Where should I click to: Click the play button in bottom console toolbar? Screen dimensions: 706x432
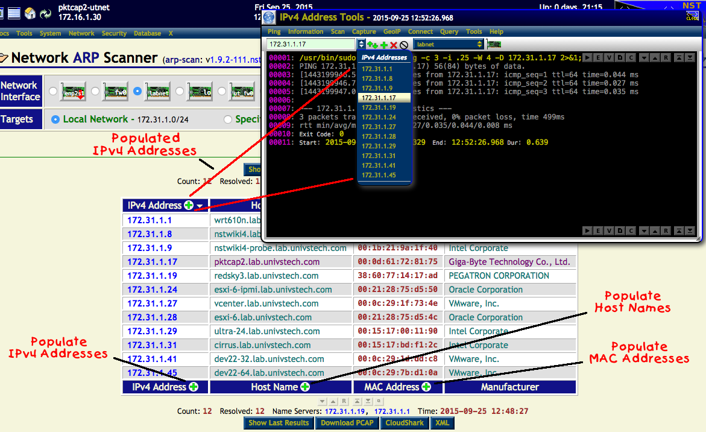(x=587, y=230)
